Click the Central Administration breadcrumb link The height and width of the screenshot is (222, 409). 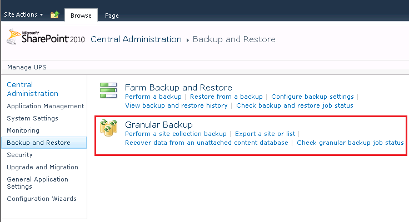point(136,39)
